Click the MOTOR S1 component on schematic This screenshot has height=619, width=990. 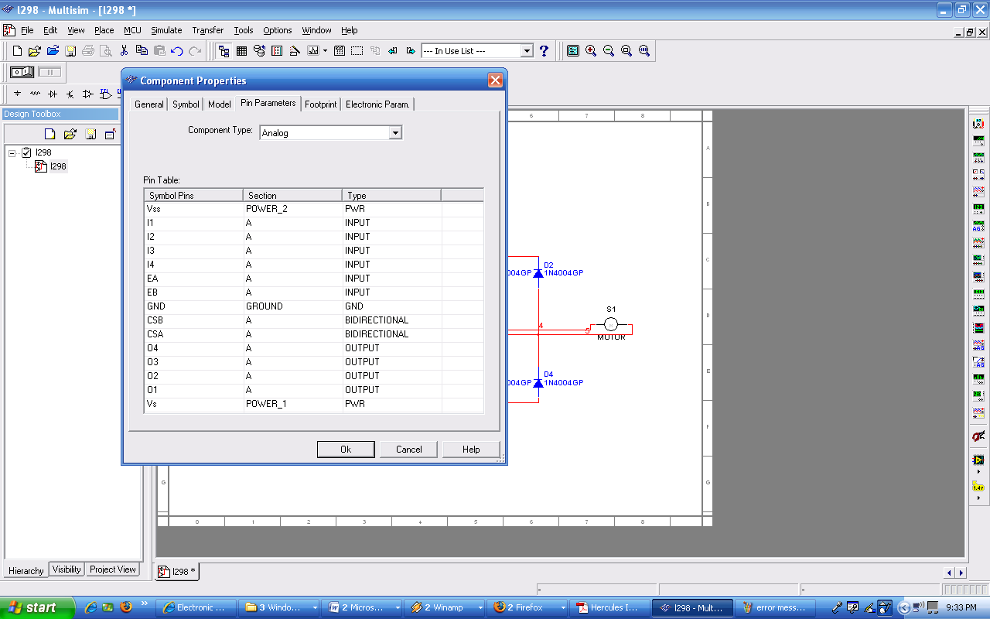click(611, 324)
